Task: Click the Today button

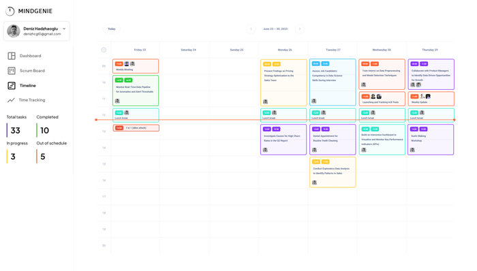Action: (x=112, y=29)
